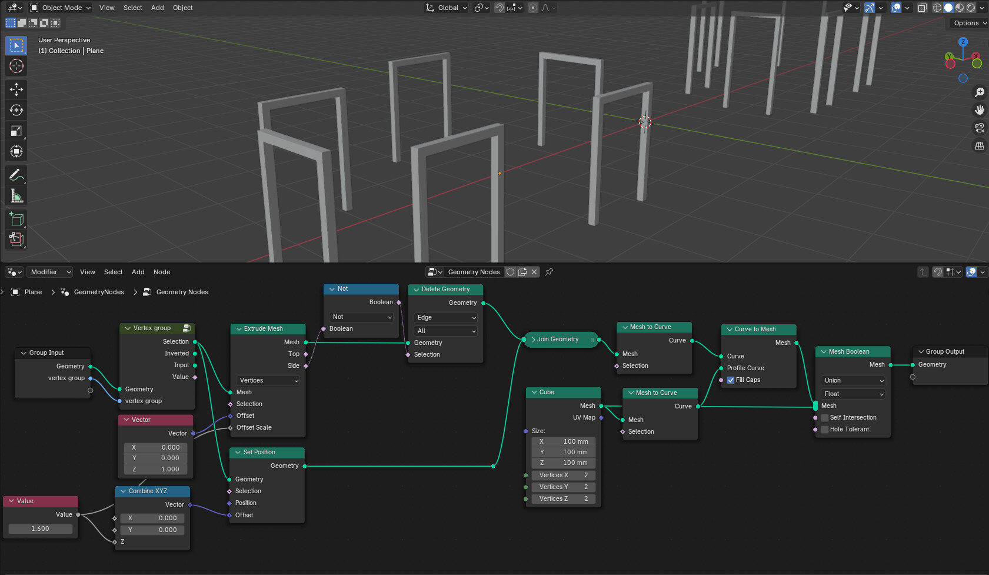Screen dimensions: 989x575
Task: Toggle the node editor pin icon
Action: (549, 272)
